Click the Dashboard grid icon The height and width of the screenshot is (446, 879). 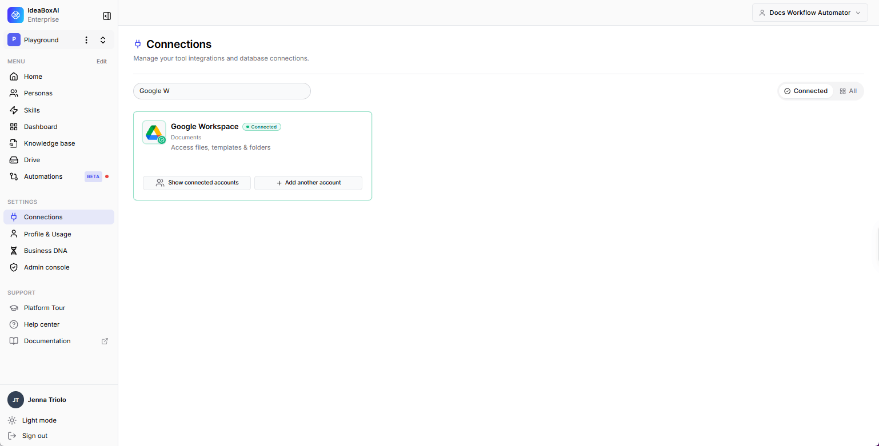coord(14,127)
